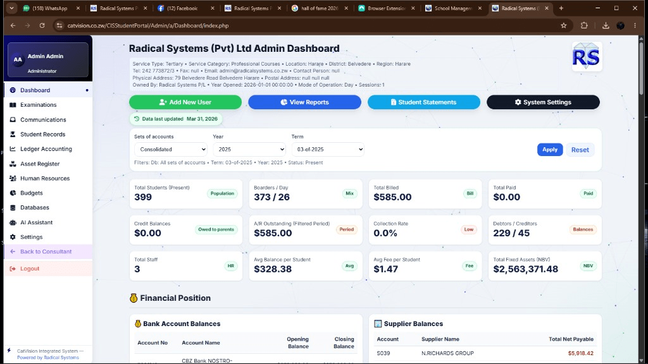Screen dimensions: 648x364
Task: Apply the selected filters
Action: coord(550,149)
